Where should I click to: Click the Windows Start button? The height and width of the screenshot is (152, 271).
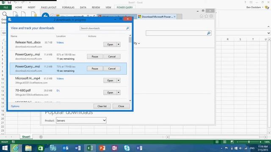5,148
